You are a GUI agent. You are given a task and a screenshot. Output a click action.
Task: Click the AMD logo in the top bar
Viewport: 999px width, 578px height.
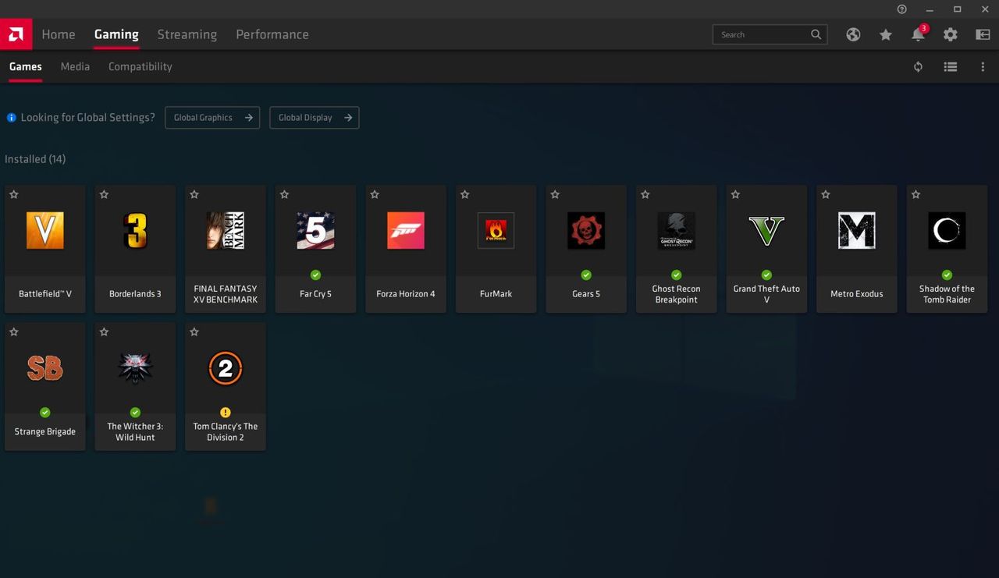[x=16, y=34]
